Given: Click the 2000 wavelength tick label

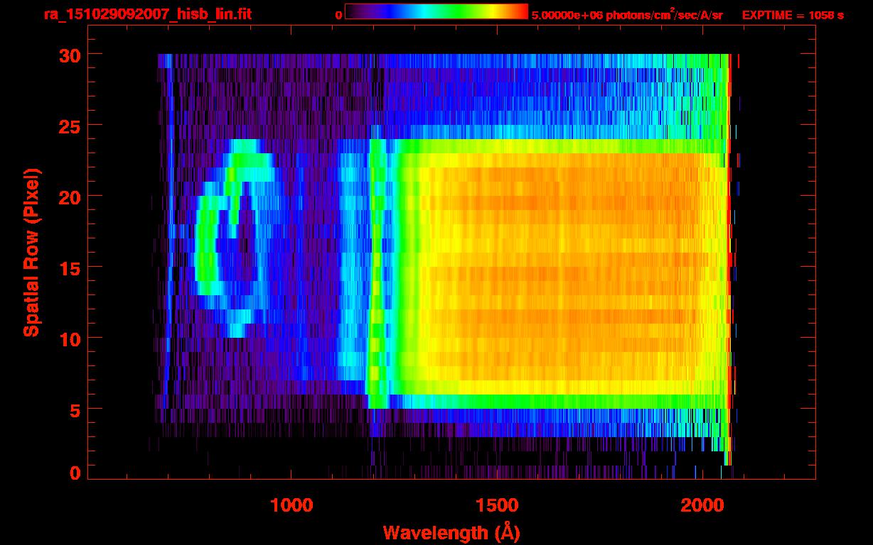Looking at the screenshot, I should [x=702, y=506].
